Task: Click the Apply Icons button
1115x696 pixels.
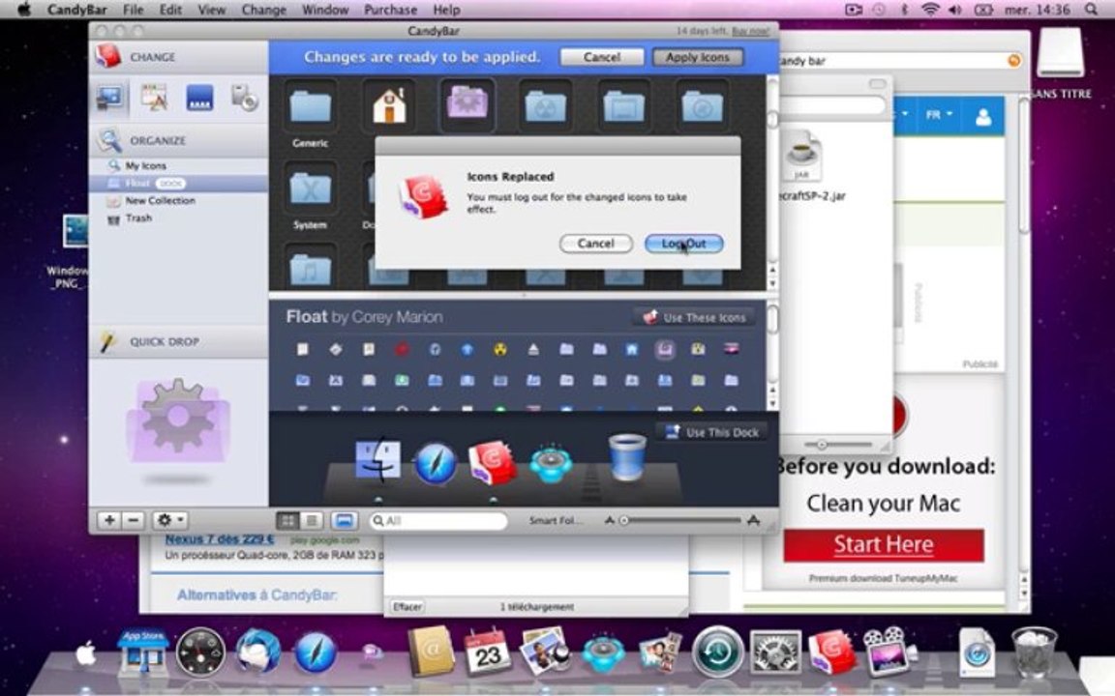Action: click(698, 58)
